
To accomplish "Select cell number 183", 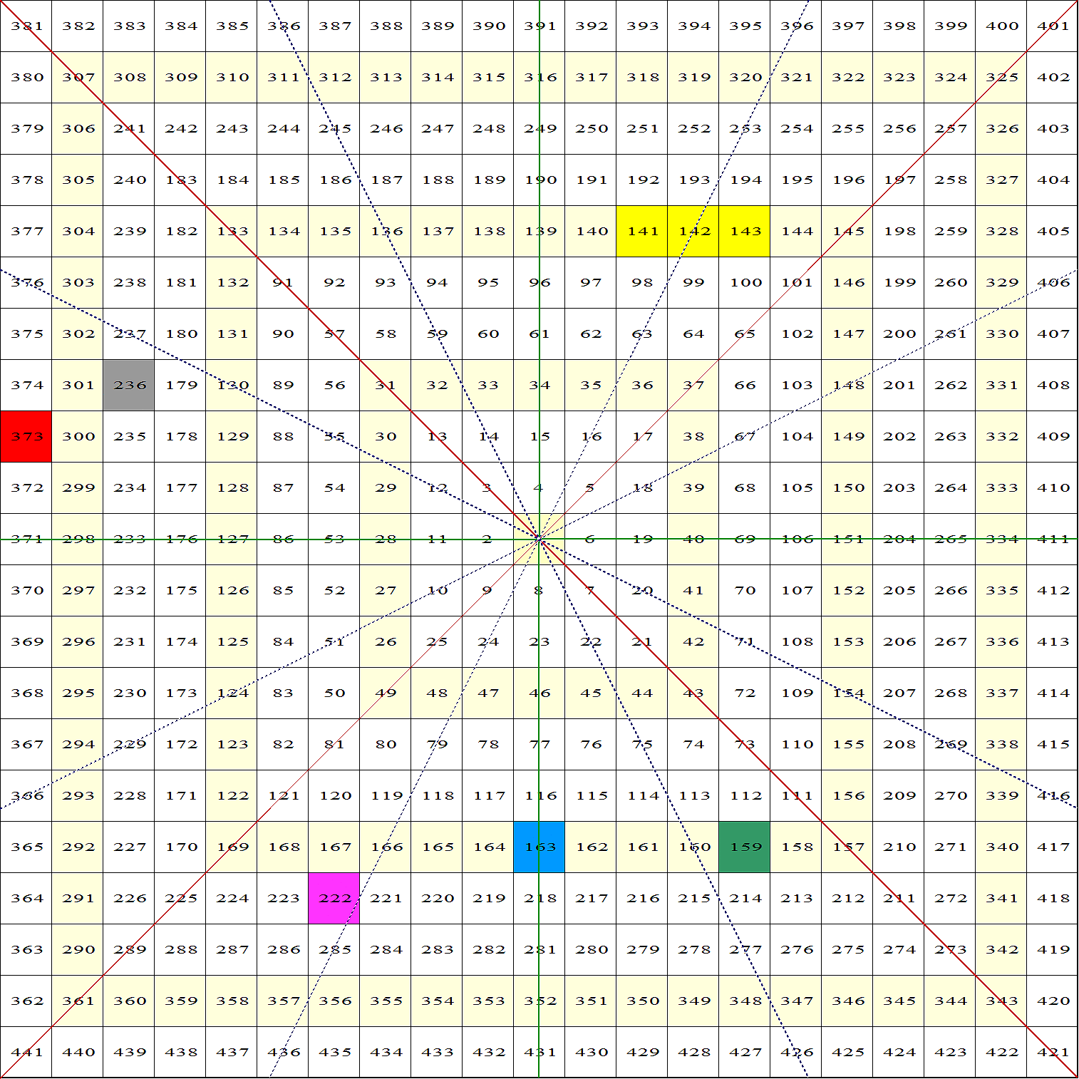I will tap(180, 180).
